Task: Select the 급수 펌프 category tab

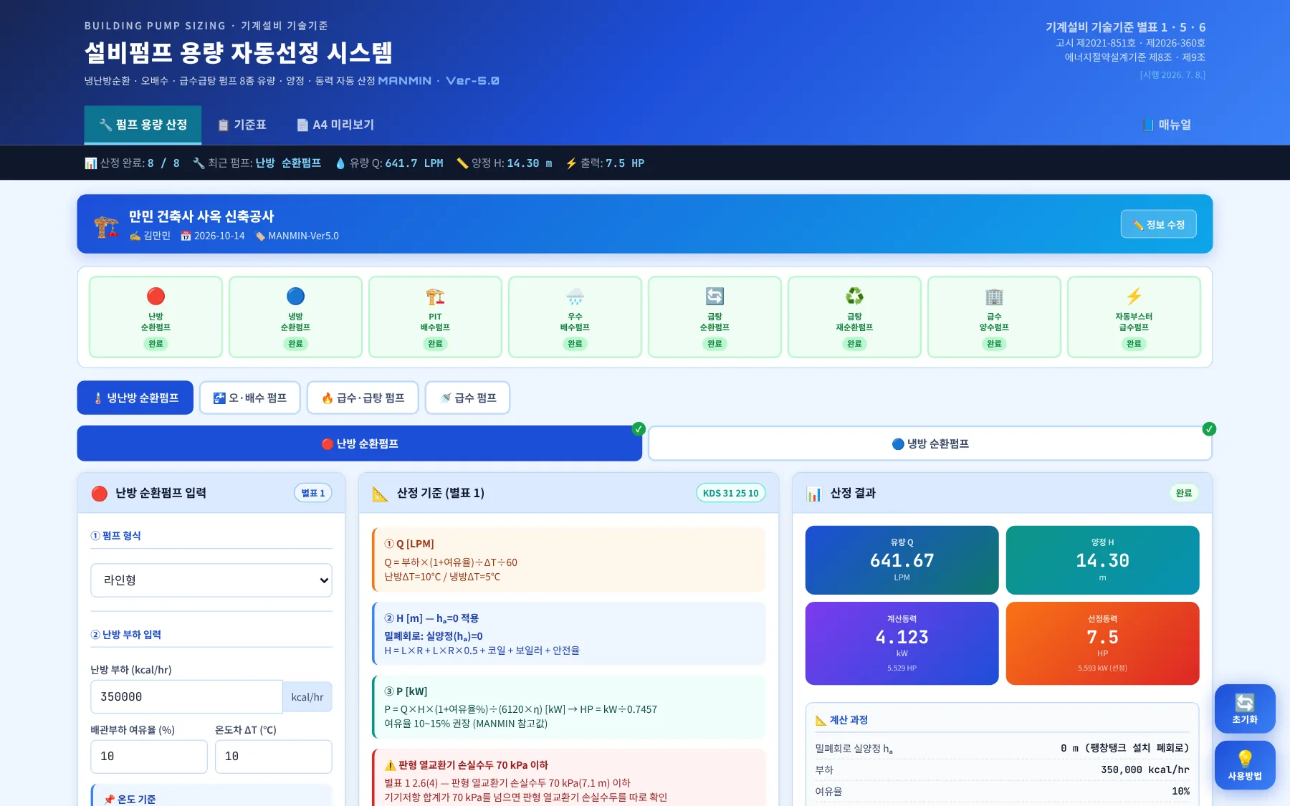Action: coord(468,398)
